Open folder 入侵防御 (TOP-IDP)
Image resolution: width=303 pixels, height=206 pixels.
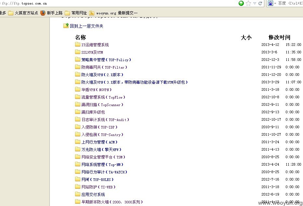click(x=99, y=127)
